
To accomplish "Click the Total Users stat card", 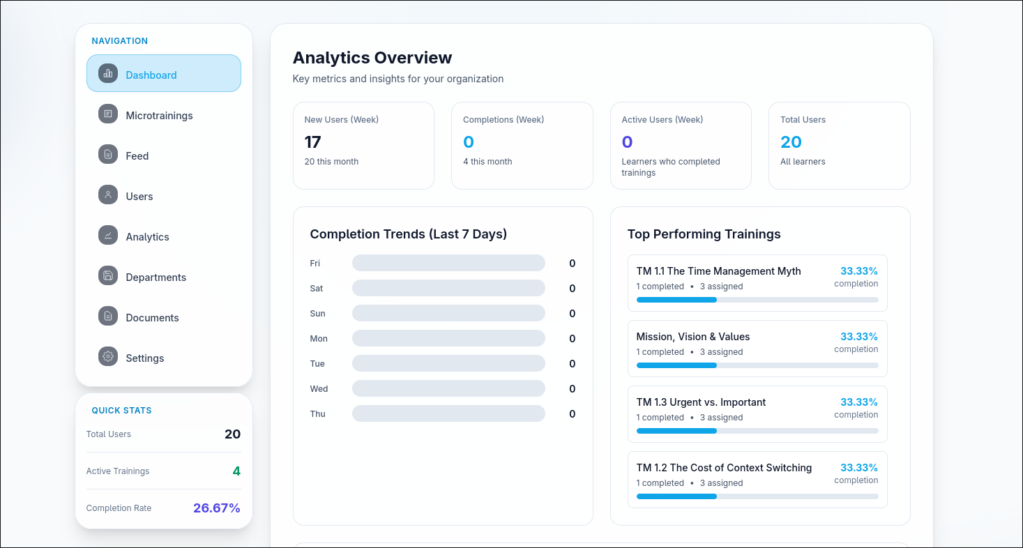I will pos(839,146).
